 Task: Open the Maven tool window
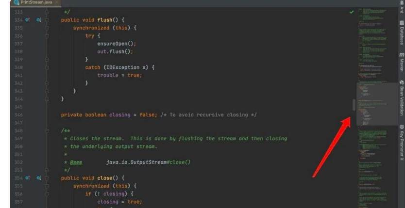(401, 63)
